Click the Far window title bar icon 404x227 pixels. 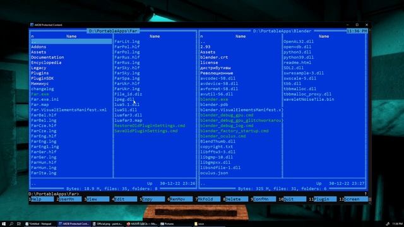coord(32,25)
